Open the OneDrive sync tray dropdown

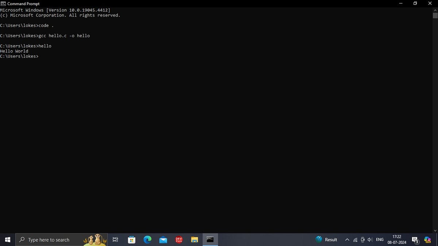pyautogui.click(x=362, y=239)
